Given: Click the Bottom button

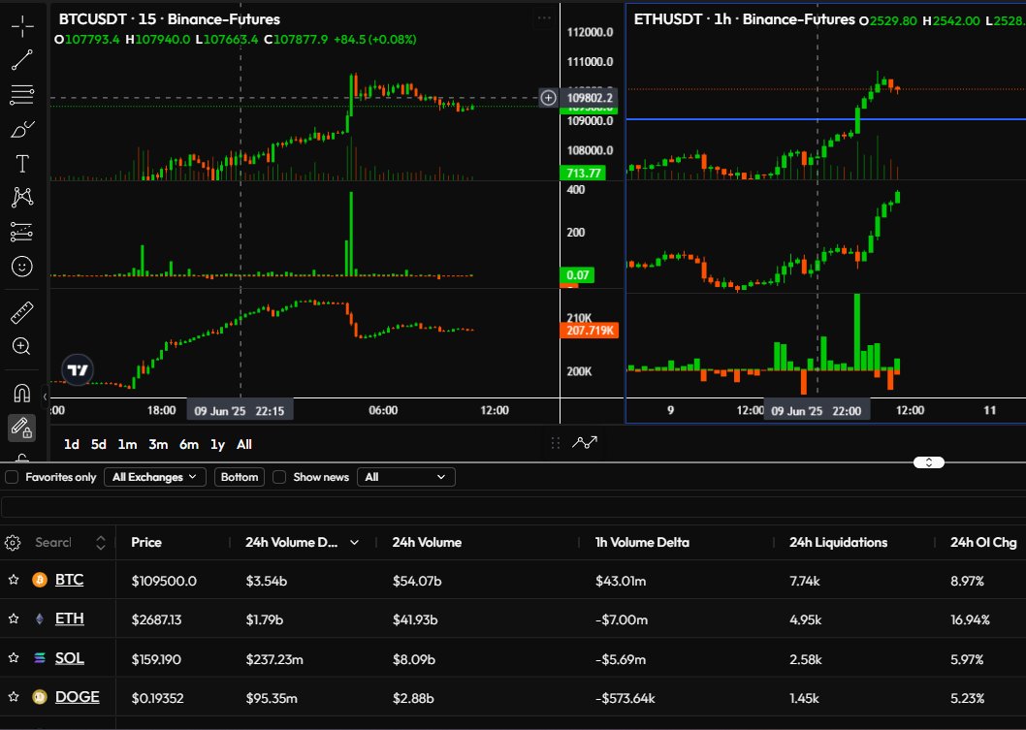Looking at the screenshot, I should 240,477.
